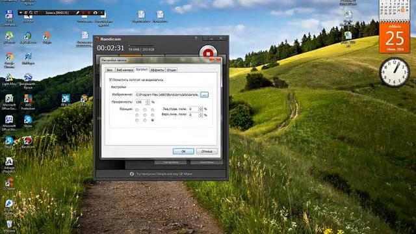
Task: Click the left/right margin field
Action: tap(193, 109)
